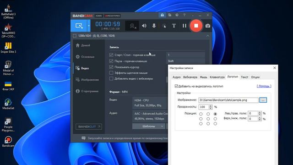Switch to Опции tab

point(255,77)
